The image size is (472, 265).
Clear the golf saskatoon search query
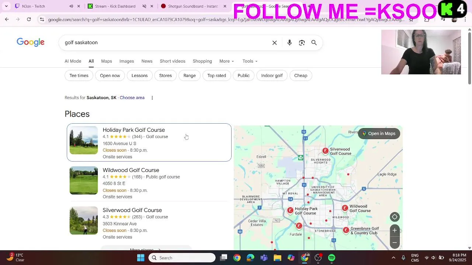coord(274,43)
